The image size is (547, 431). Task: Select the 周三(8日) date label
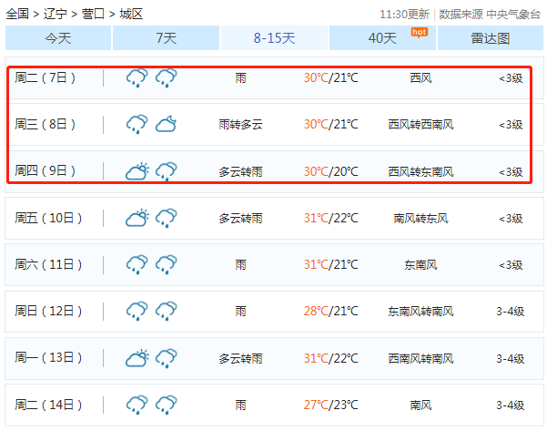[x=45, y=124]
